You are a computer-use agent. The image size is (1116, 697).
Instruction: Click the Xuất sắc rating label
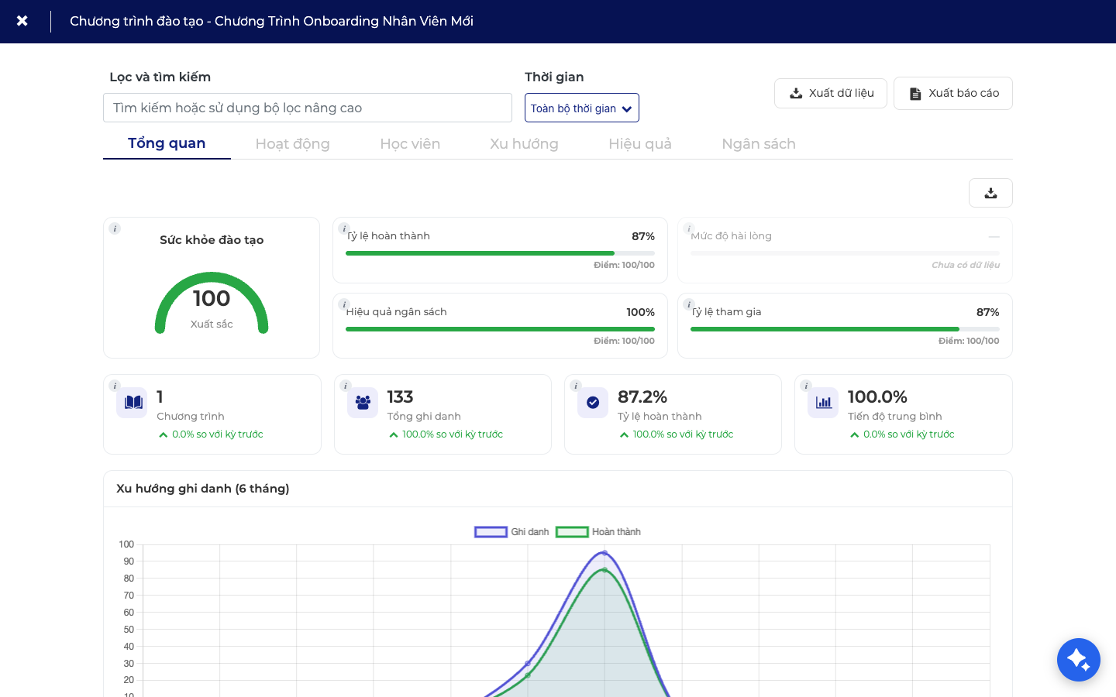(x=212, y=324)
